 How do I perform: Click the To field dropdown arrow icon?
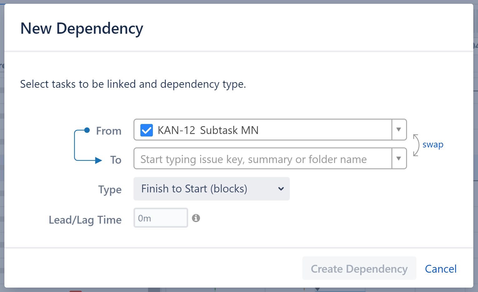399,158
